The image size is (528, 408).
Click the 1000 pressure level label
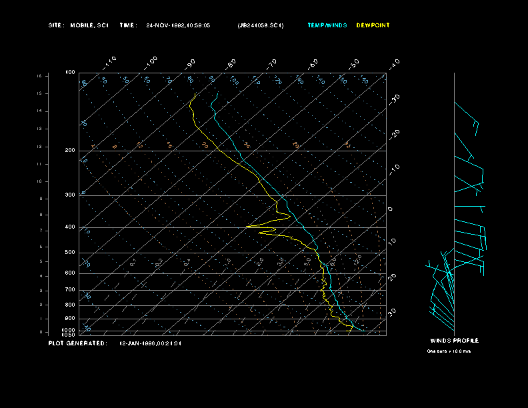point(69,330)
